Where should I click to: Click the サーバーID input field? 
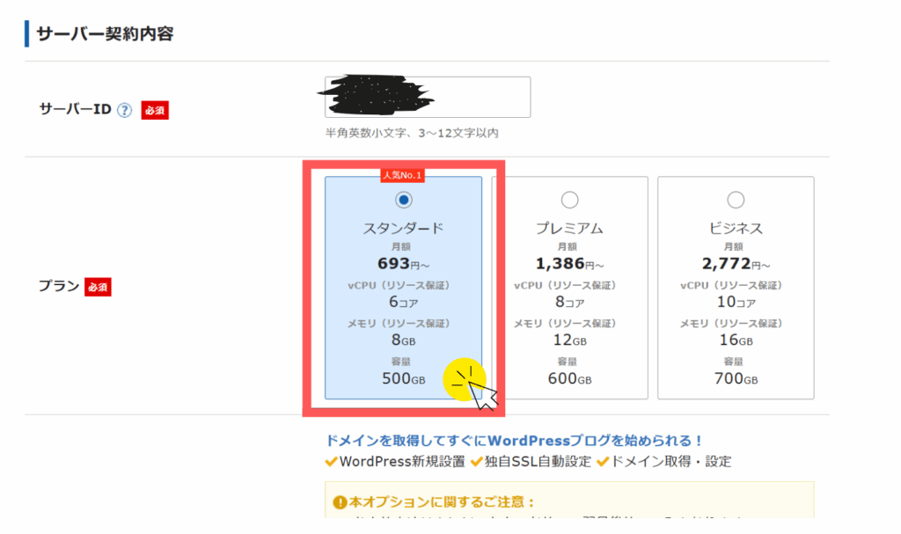(x=428, y=97)
